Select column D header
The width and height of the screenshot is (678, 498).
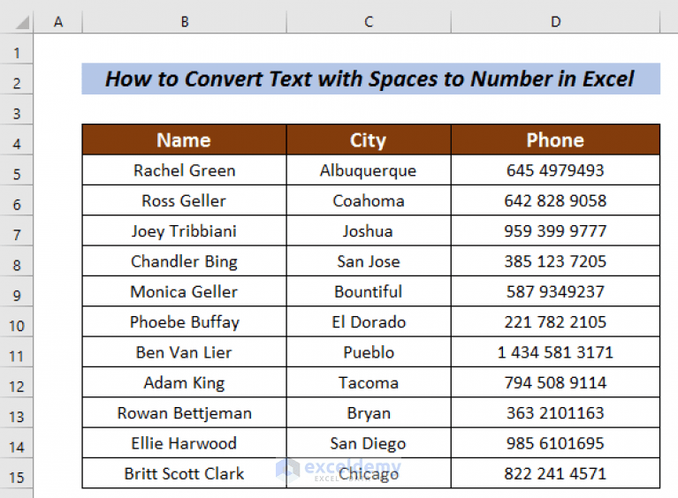[x=556, y=21]
